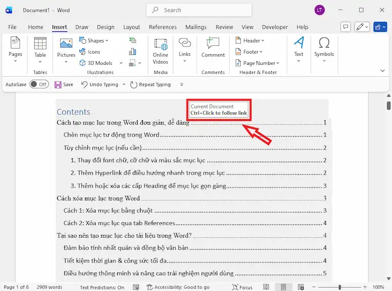392x291 pixels.
Task: Toggle Text Predictions in status bar
Action: point(102,287)
